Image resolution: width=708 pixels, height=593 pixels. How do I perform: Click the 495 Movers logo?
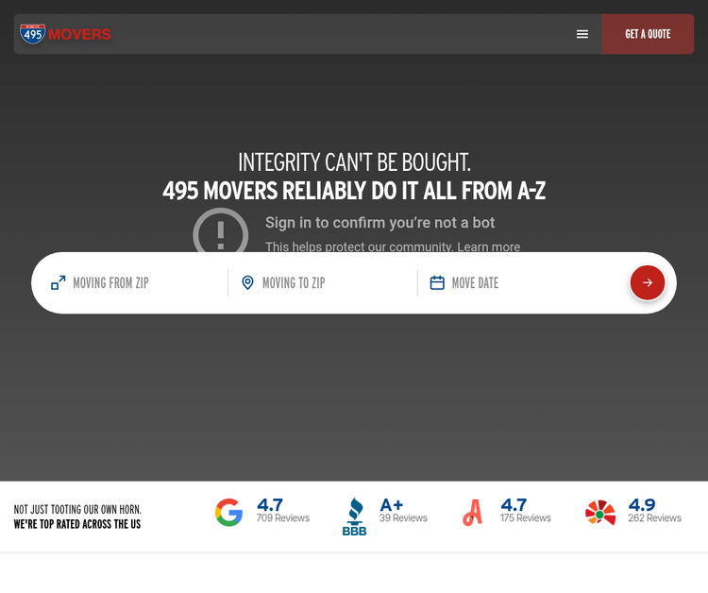pos(65,34)
